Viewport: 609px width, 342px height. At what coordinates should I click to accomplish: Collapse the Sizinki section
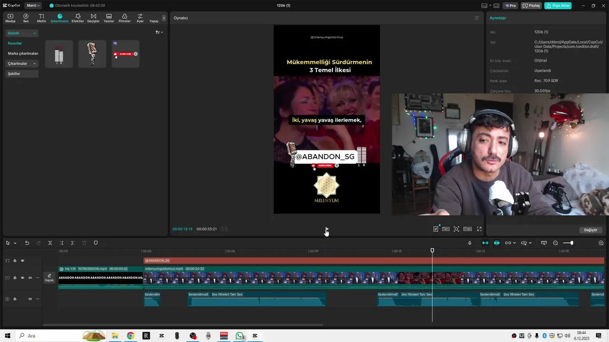tap(22, 33)
